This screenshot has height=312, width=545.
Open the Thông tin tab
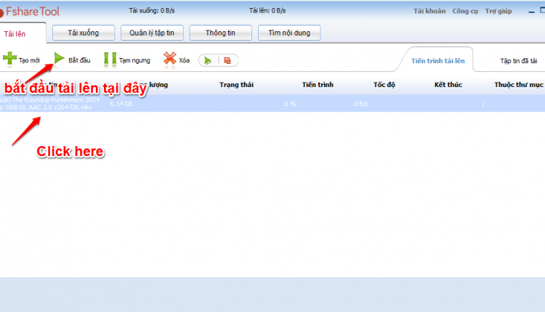click(220, 33)
